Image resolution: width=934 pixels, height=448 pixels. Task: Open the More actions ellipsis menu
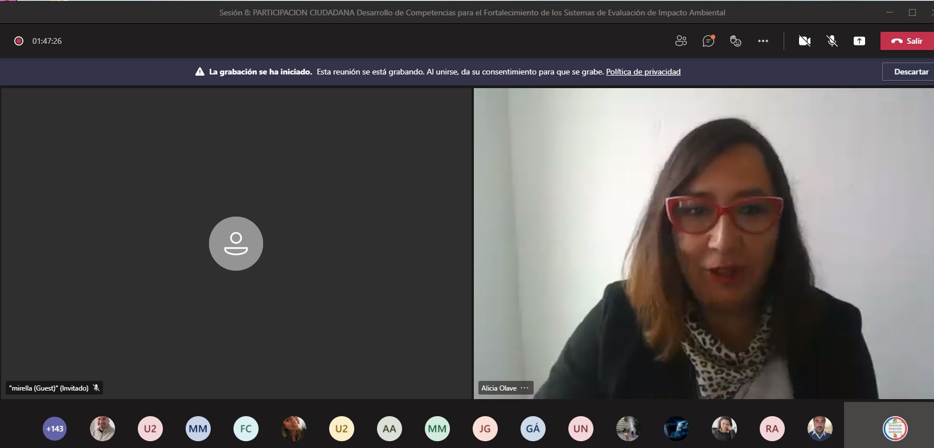point(763,41)
